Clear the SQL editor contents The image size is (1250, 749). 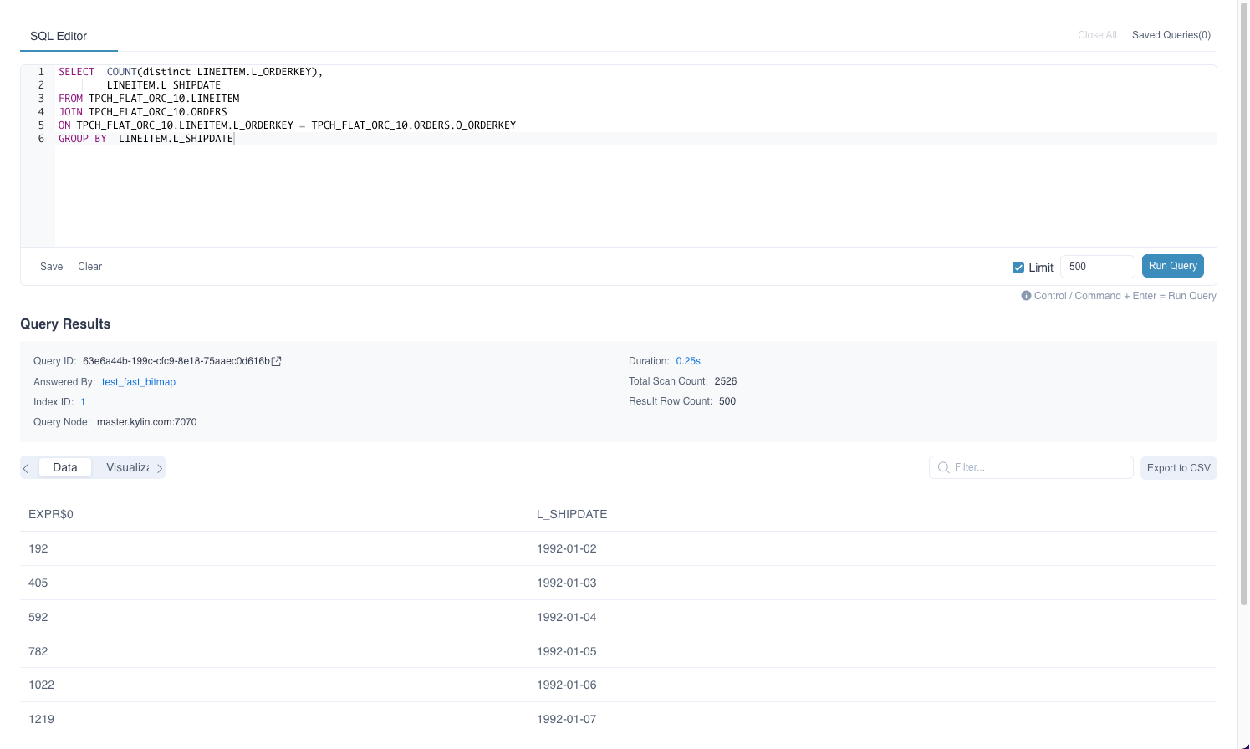89,267
